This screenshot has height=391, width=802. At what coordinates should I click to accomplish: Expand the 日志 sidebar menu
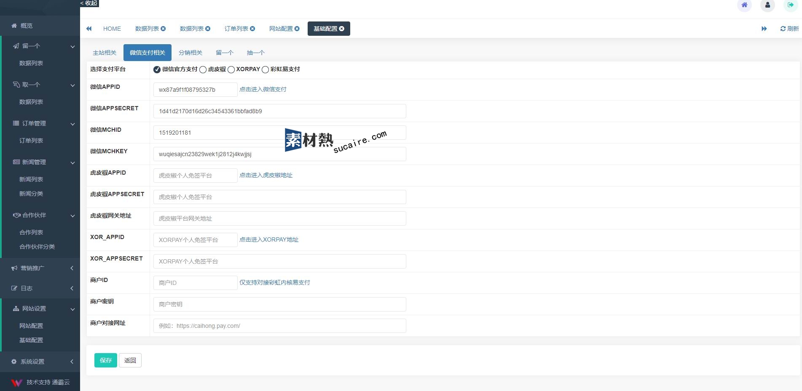72,288
